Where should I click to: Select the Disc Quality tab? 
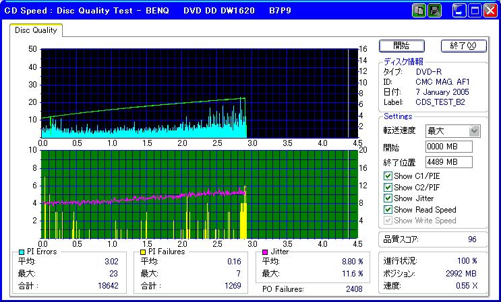pos(36,30)
